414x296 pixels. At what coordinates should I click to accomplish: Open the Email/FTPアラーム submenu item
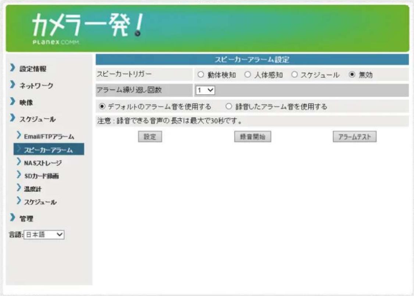pyautogui.click(x=49, y=136)
